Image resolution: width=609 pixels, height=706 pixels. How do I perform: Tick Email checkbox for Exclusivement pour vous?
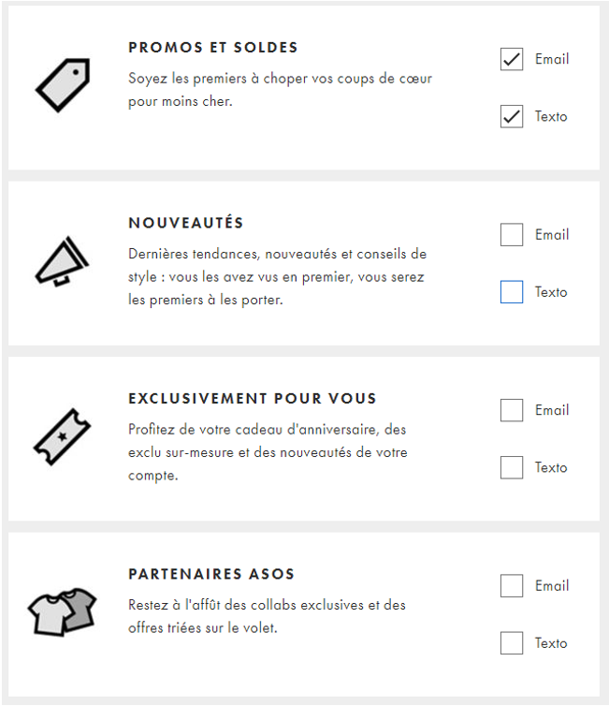tap(512, 410)
